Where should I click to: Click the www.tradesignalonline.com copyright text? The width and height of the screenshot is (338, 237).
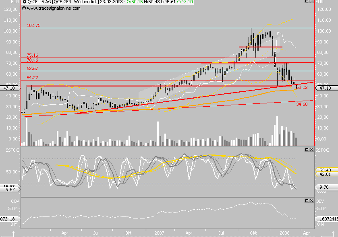[51, 8]
